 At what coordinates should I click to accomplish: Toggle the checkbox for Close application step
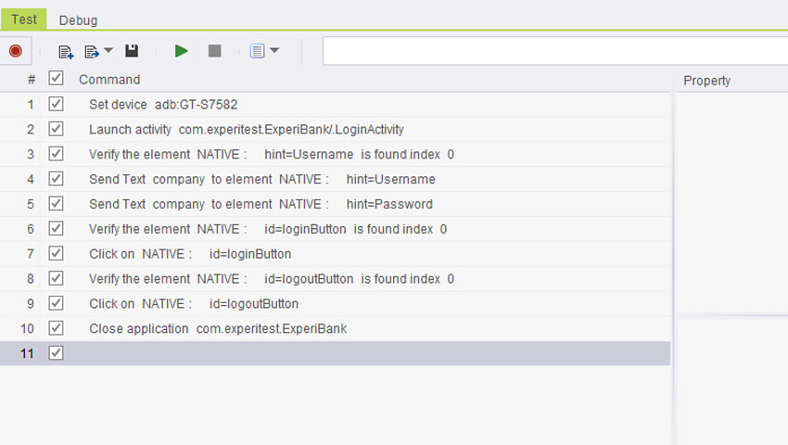pos(56,328)
